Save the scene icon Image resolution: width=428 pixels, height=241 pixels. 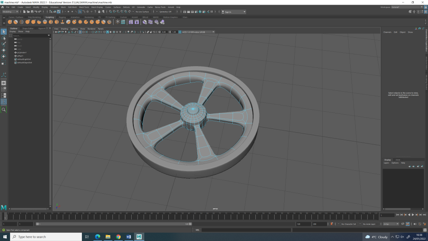[32, 12]
